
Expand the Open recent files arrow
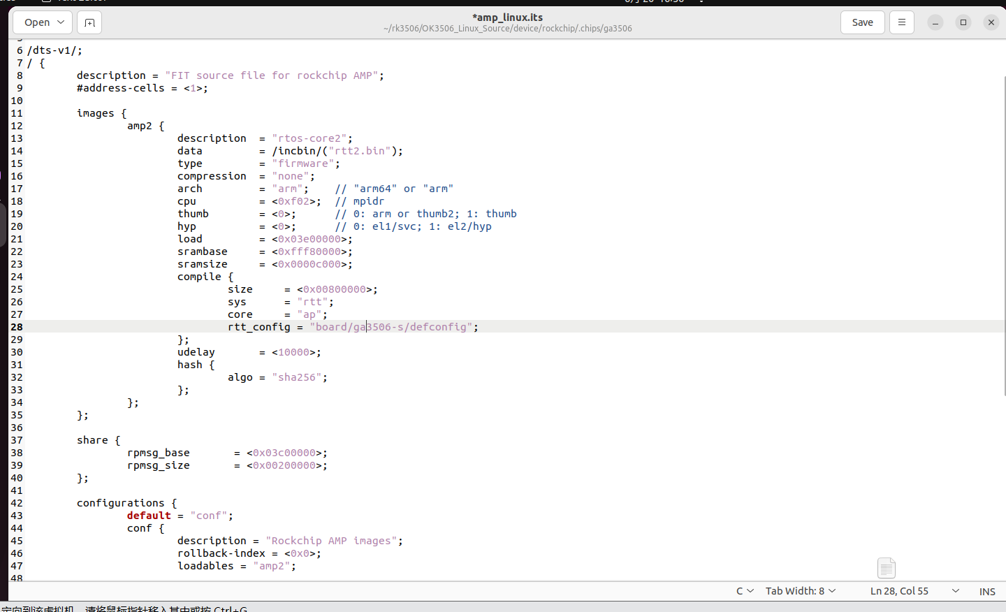click(x=61, y=22)
